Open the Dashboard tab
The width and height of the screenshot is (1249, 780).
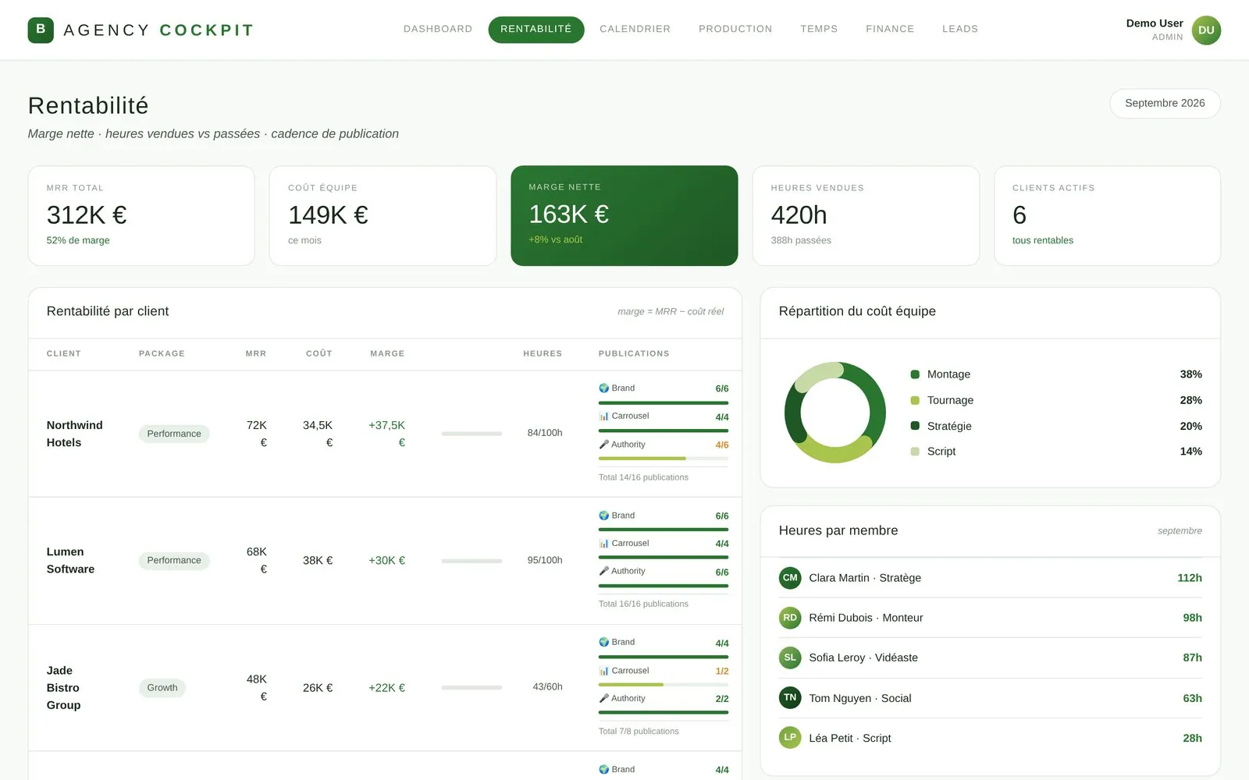click(438, 29)
